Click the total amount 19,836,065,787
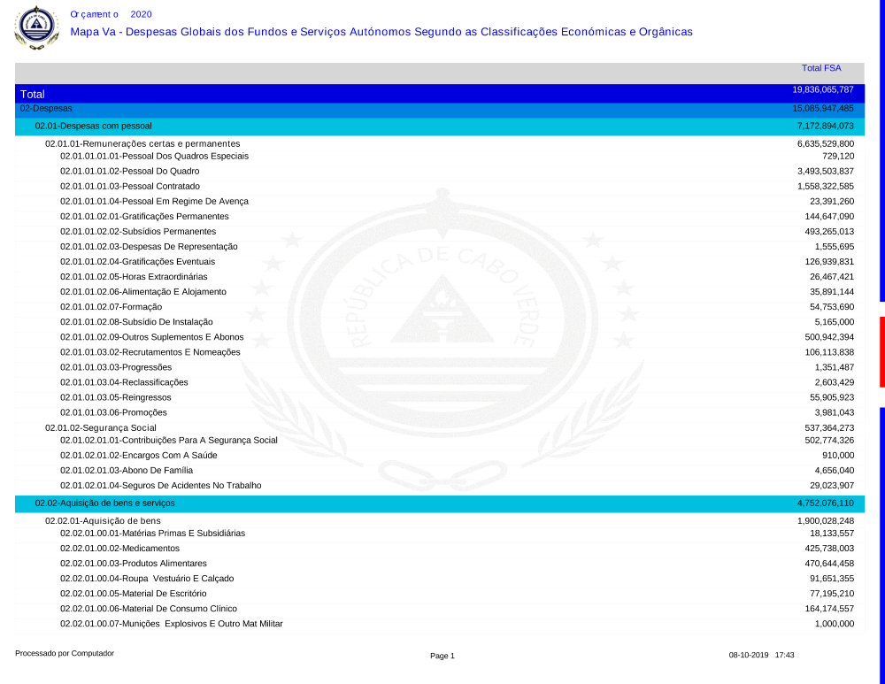Image resolution: width=885 pixels, height=684 pixels. (822, 90)
